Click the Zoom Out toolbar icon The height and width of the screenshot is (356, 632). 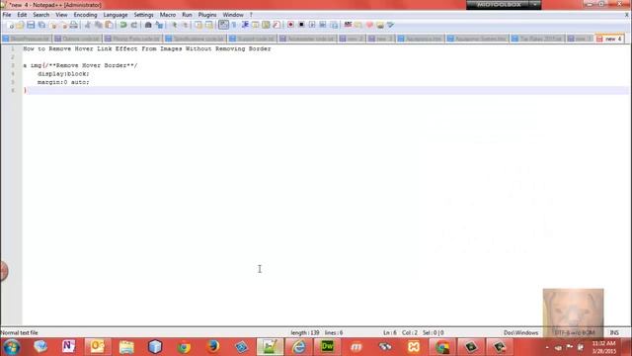(x=186, y=25)
